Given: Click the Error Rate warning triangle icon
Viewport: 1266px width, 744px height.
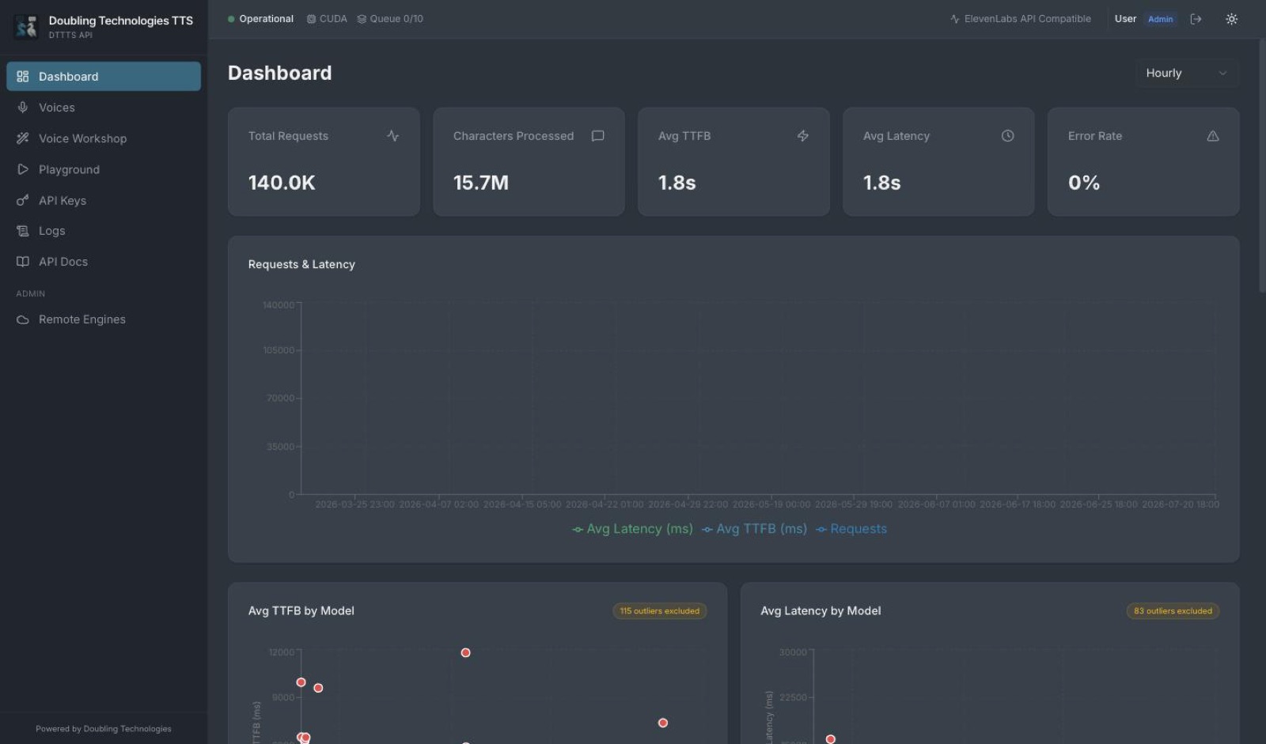Looking at the screenshot, I should [1212, 136].
